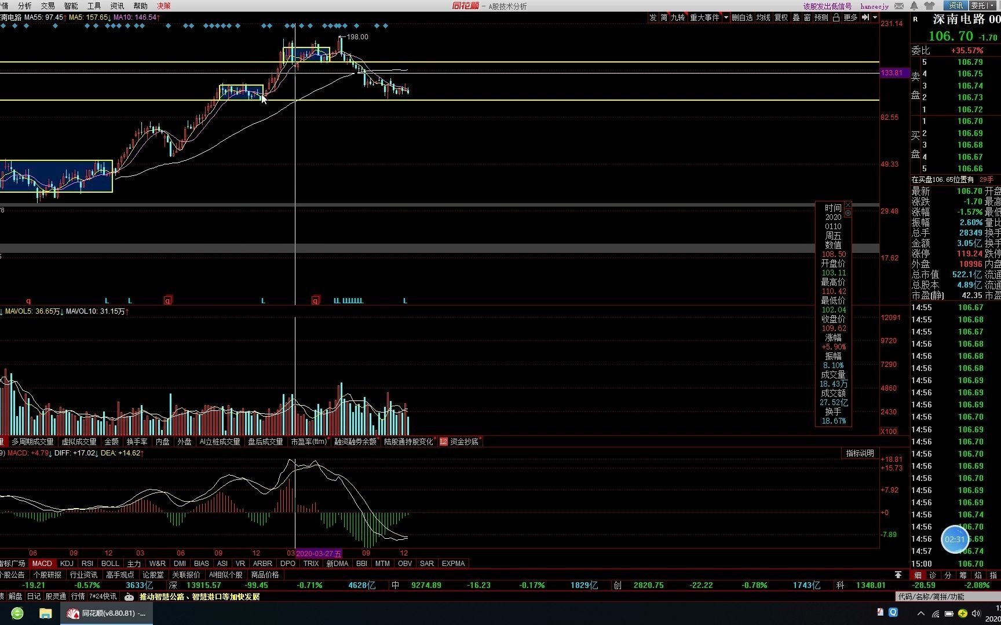Open the volume speaker tray icon

click(976, 613)
